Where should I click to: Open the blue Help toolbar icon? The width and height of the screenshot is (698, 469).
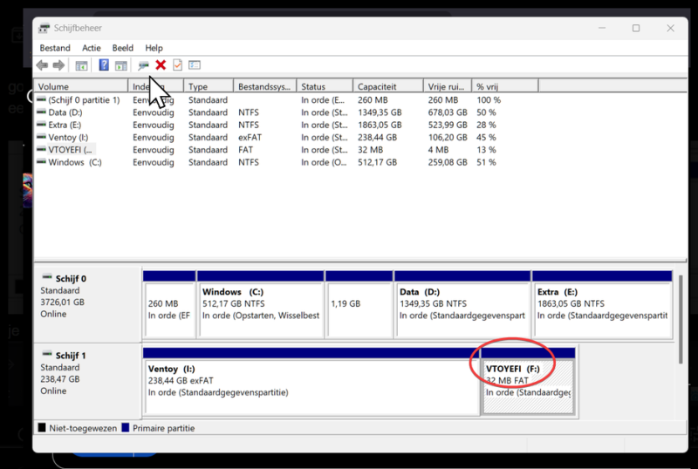(x=104, y=65)
